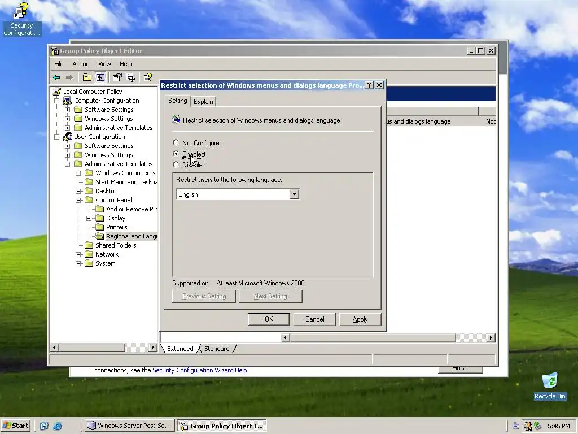The image size is (578, 434).
Task: Click the Apply button
Action: [360, 319]
